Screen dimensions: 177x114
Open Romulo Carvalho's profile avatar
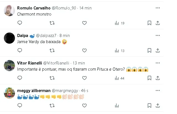pos(9,10)
